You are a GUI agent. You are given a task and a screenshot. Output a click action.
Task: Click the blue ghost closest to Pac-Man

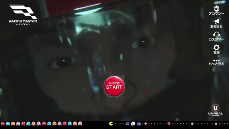[127, 124]
